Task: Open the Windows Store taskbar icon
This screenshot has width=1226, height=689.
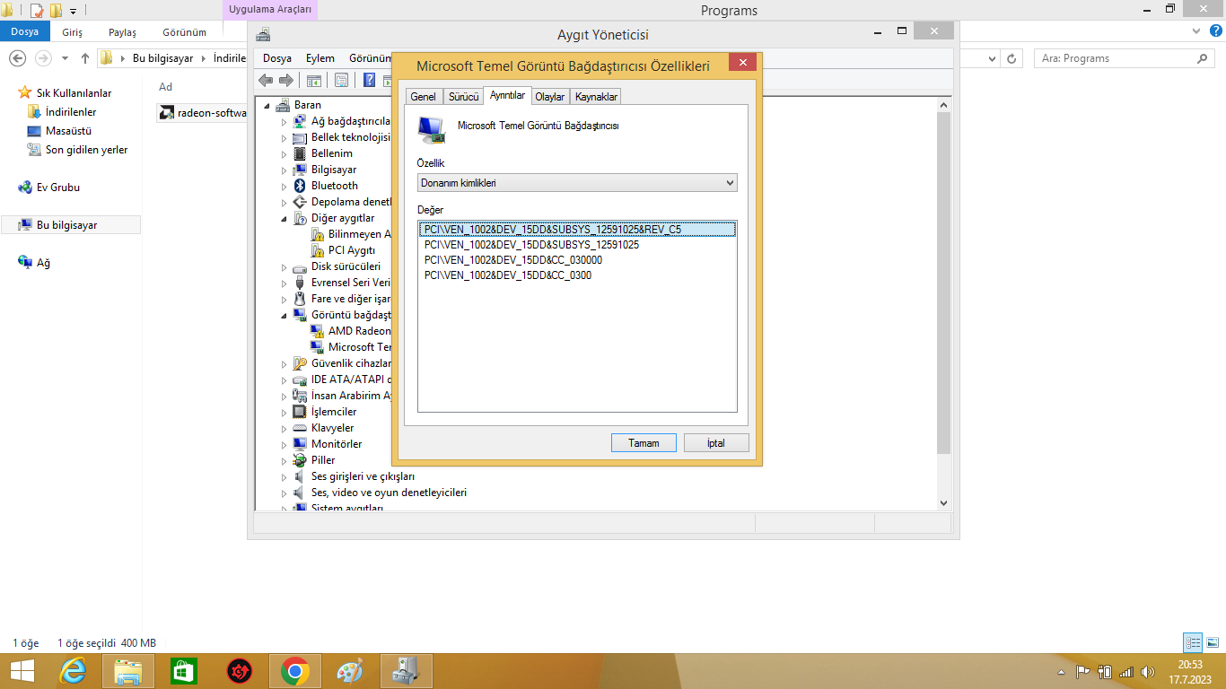Action: point(184,671)
